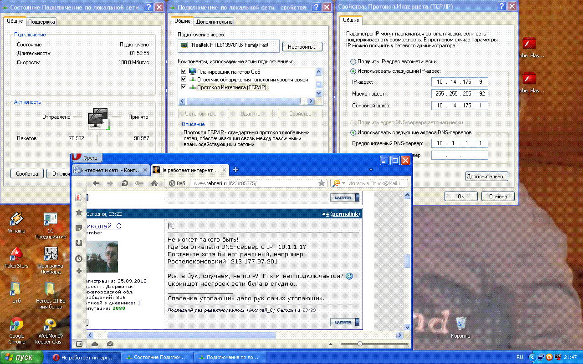The height and width of the screenshot is (364, 583).
Task: Open the Bookmarks star panel in Opera sidebar
Action: click(x=79, y=212)
